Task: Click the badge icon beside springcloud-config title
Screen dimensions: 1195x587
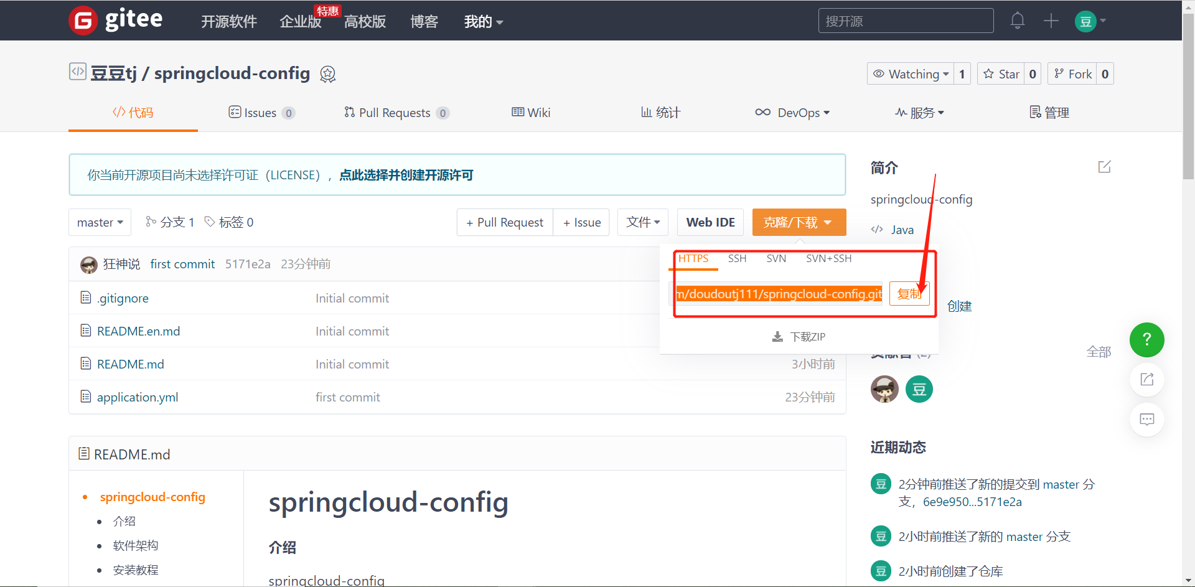Action: tap(328, 74)
